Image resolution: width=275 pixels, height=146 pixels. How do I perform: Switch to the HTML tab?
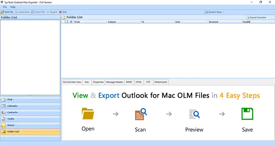click(139, 82)
